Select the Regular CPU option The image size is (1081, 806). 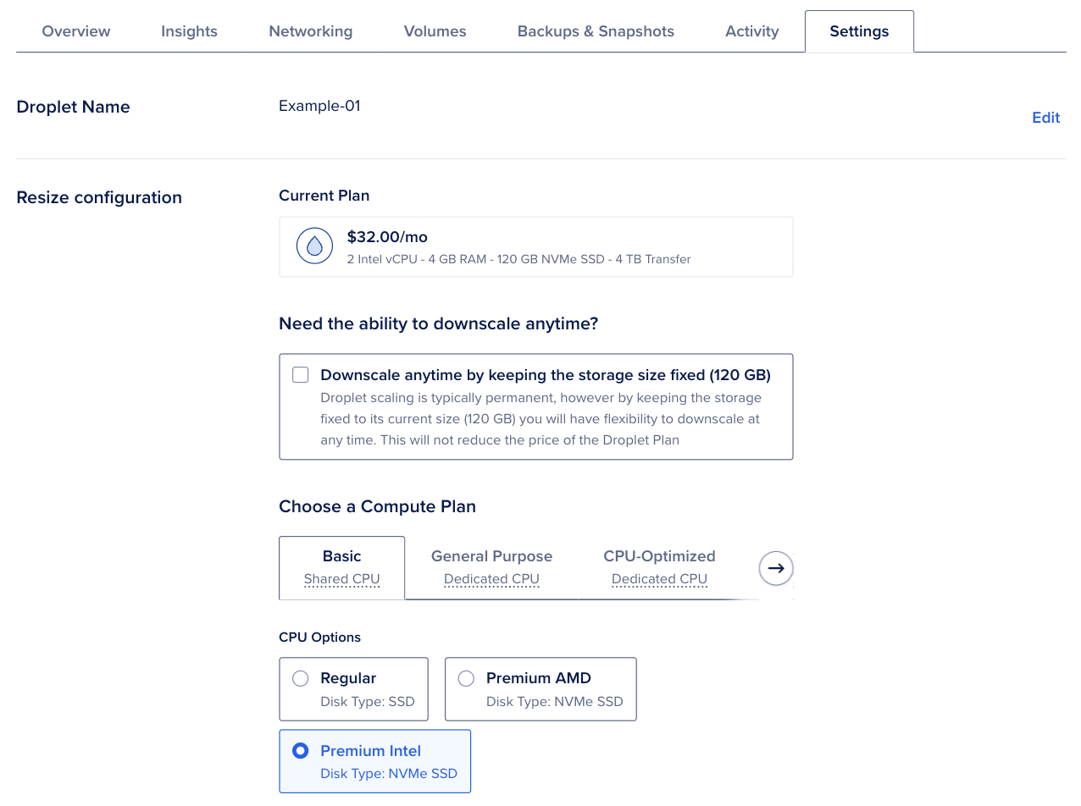pyautogui.click(x=301, y=678)
